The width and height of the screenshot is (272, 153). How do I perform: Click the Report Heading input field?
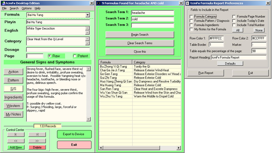point(239,57)
